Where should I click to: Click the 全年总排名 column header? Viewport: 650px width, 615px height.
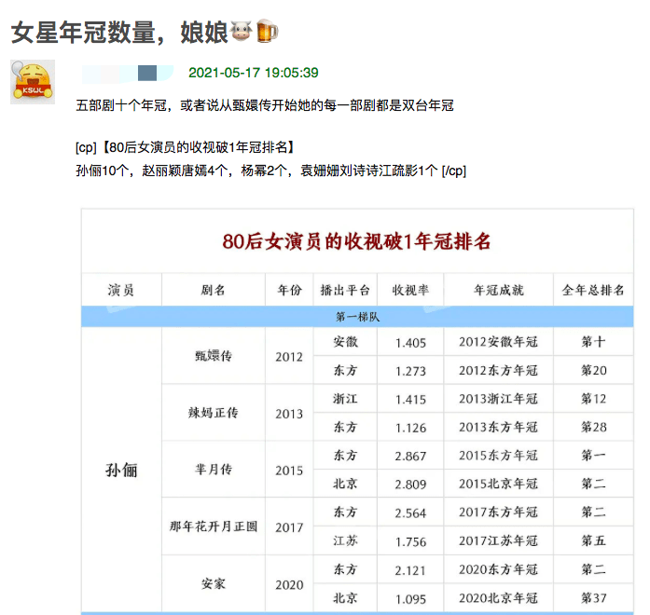tap(593, 290)
